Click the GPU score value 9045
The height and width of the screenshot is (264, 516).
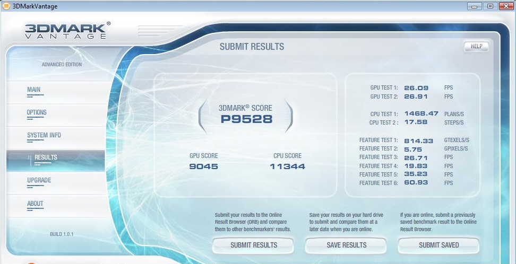click(203, 166)
